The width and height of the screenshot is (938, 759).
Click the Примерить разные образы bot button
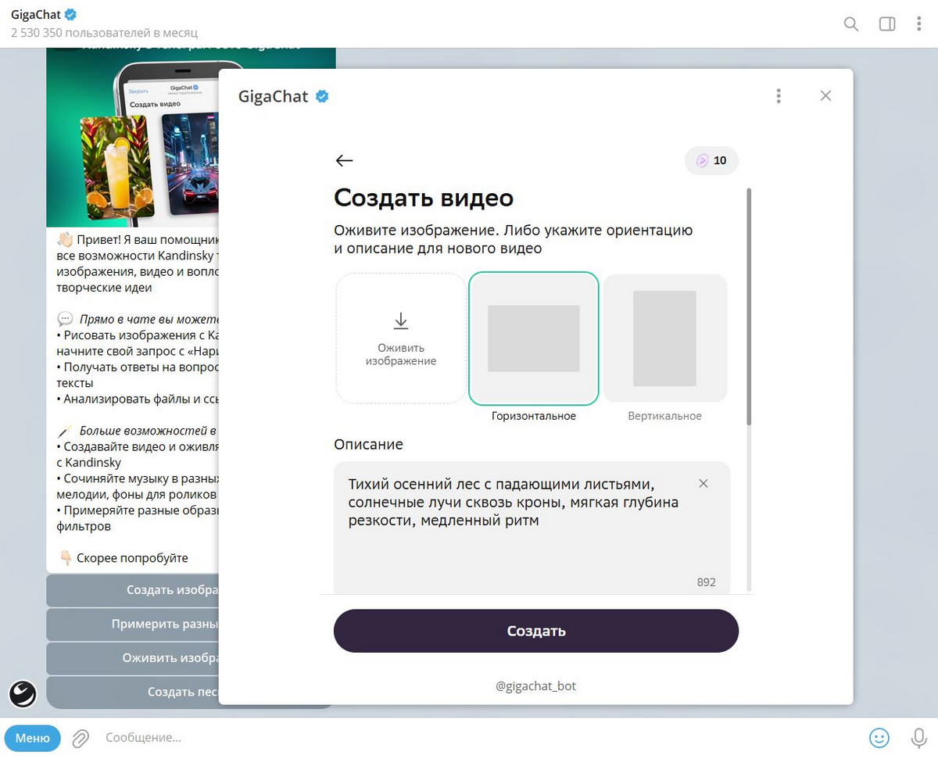(x=133, y=625)
